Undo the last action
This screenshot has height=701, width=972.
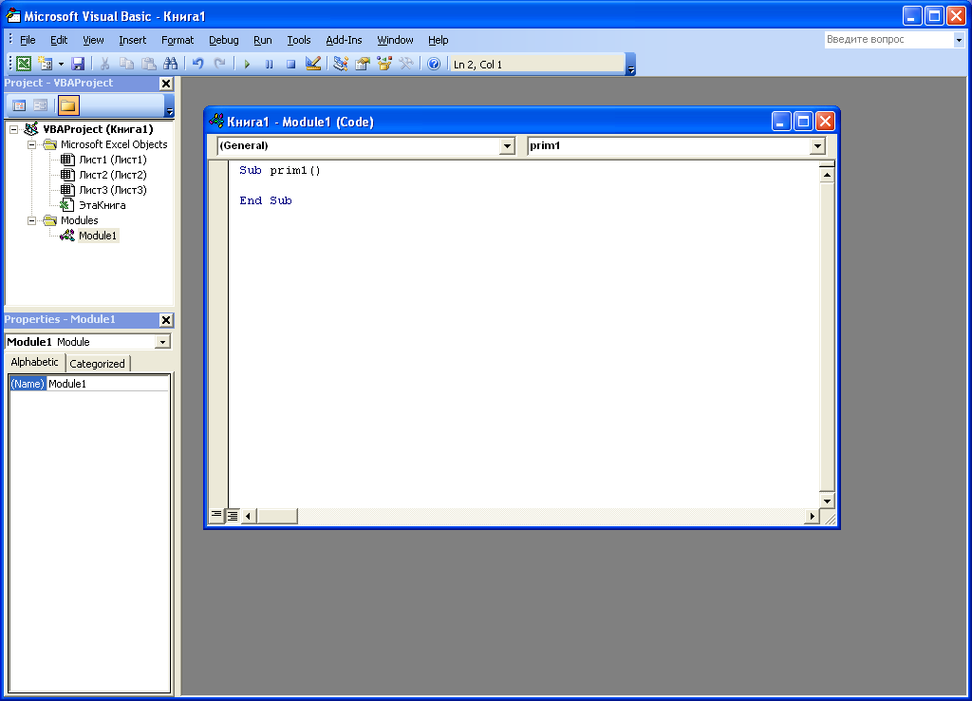[x=197, y=64]
